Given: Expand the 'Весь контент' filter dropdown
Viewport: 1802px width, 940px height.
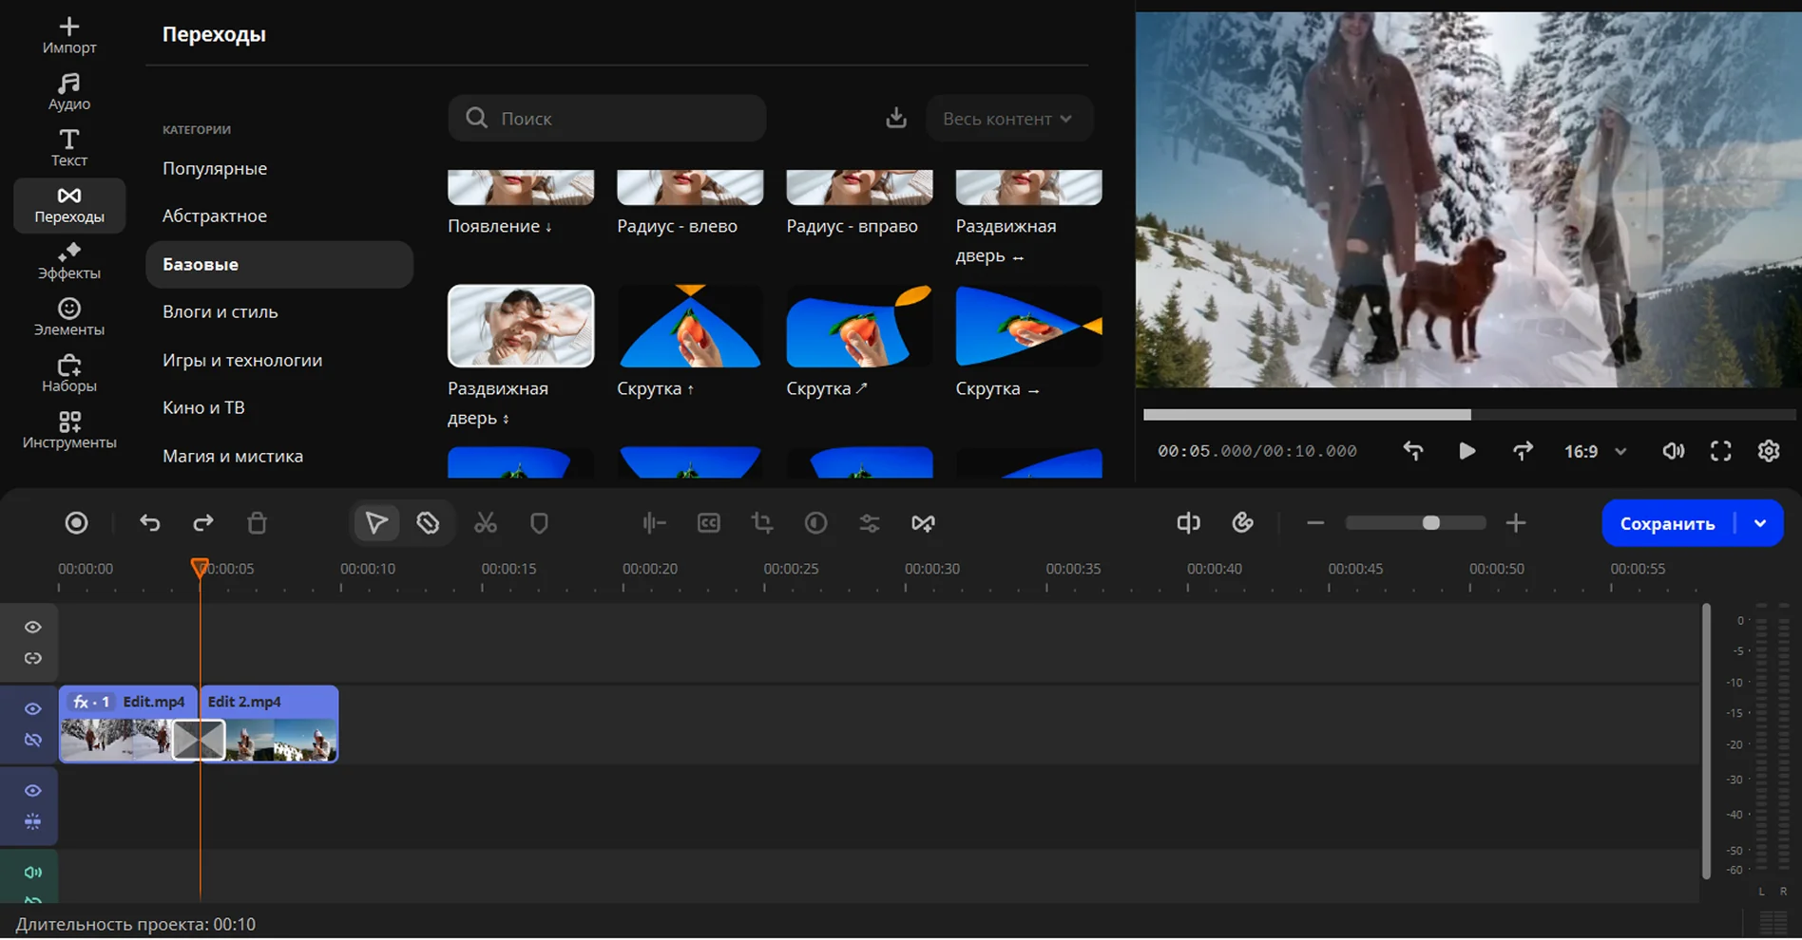Looking at the screenshot, I should [1008, 119].
